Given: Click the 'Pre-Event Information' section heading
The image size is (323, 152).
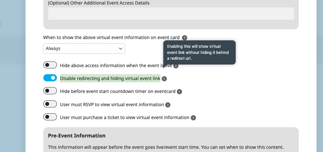Looking at the screenshot, I should click(77, 136).
